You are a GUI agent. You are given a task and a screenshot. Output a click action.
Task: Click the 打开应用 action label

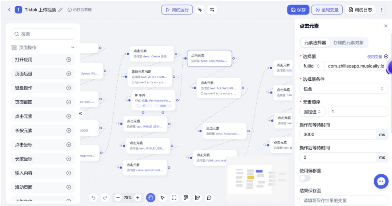pyautogui.click(x=24, y=60)
